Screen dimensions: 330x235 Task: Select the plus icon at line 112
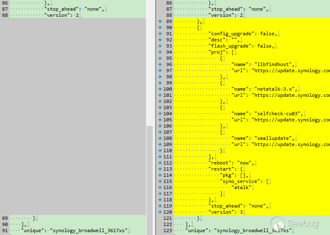tap(160, 163)
